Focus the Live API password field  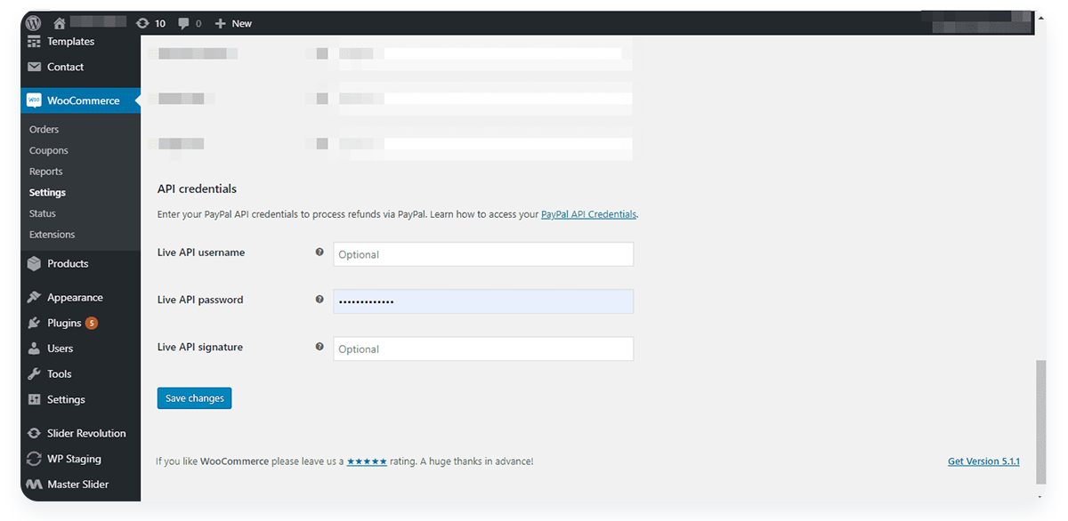(x=483, y=301)
